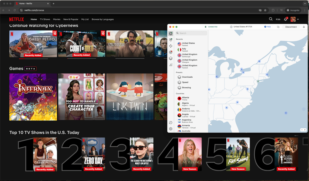
Task: Click the Incognito indicator in Chrome
Action: pyautogui.click(x=293, y=10)
